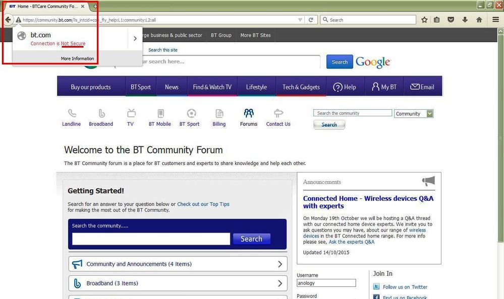Open the BT Sport navigation item
Viewport: 504px width, 299px height.
coord(140,87)
